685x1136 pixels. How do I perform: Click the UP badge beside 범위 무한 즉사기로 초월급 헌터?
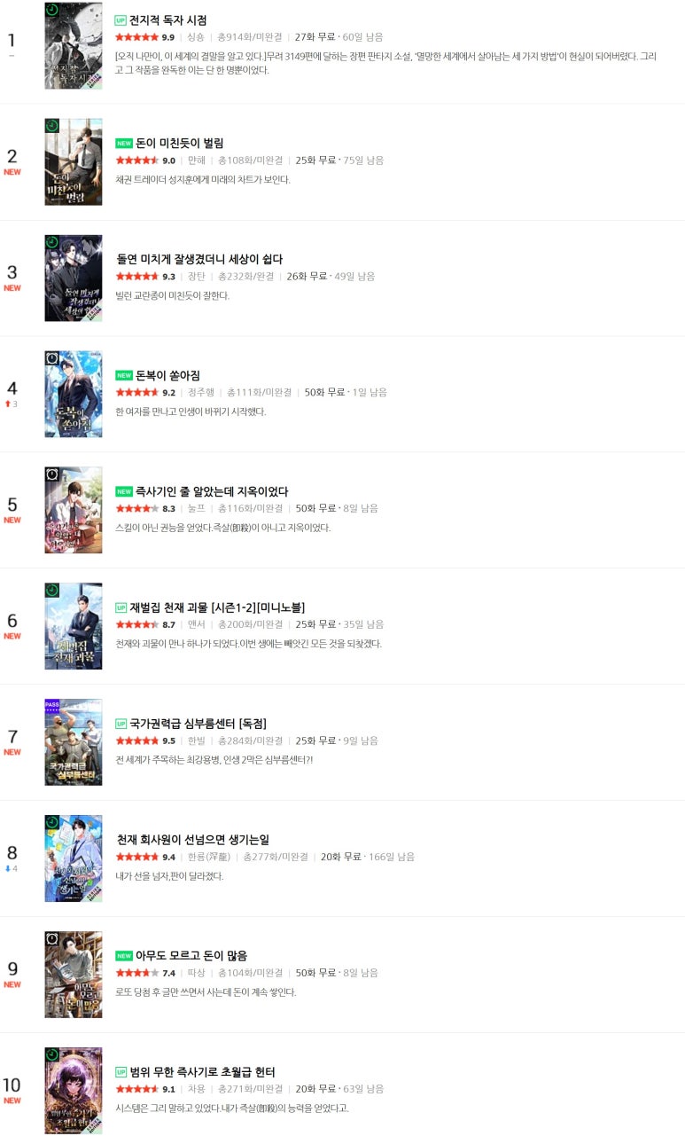[121, 1073]
